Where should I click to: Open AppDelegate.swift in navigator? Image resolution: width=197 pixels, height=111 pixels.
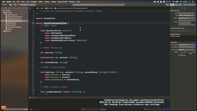click(12, 15)
